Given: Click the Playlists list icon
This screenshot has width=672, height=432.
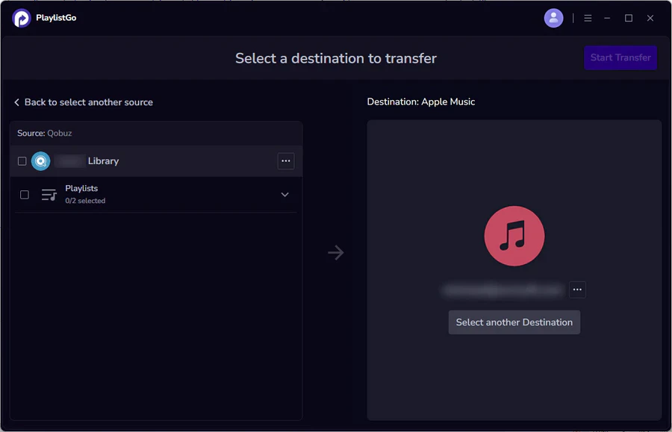Looking at the screenshot, I should [x=49, y=195].
